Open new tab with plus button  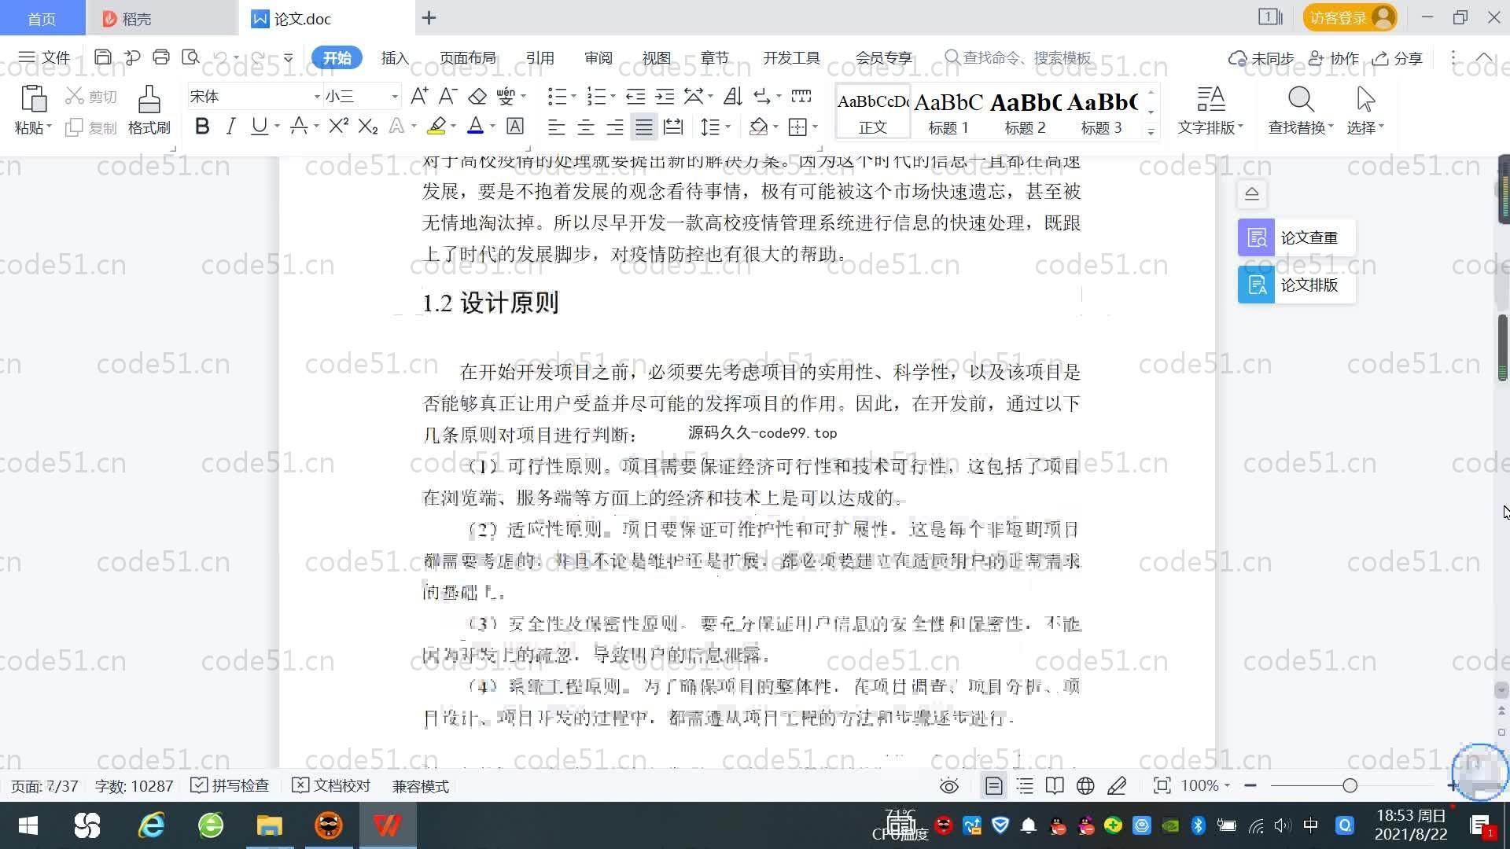[429, 17]
